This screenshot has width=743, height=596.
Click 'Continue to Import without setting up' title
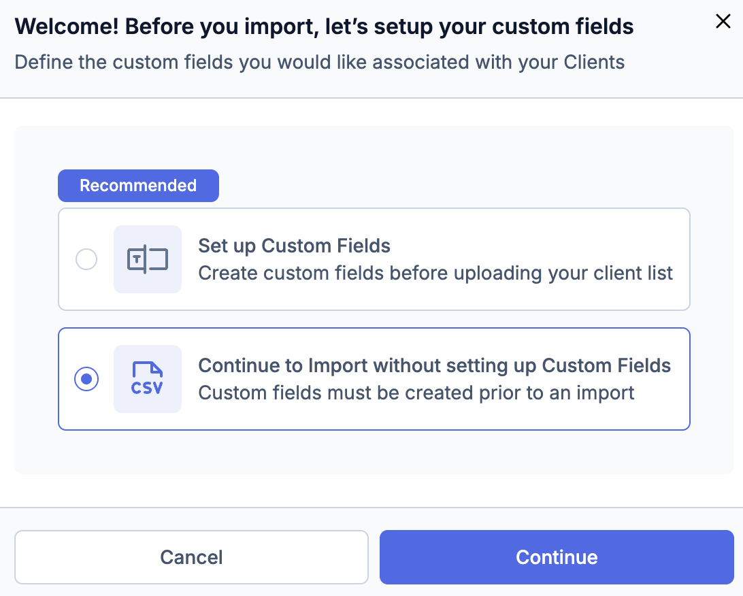tap(434, 365)
